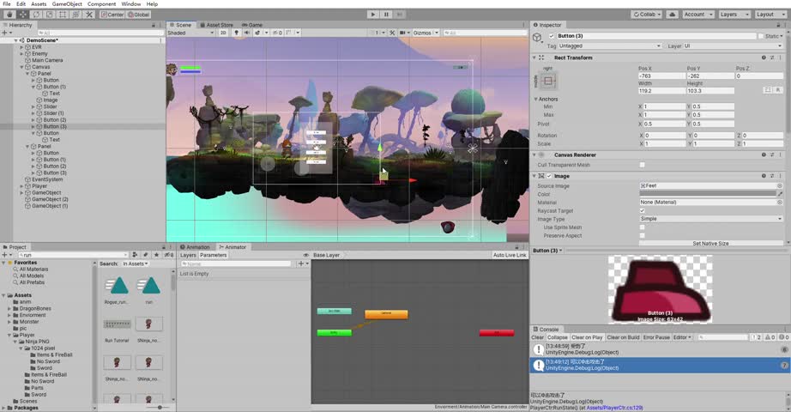Select the Scale tool in the toolbar

(50, 15)
